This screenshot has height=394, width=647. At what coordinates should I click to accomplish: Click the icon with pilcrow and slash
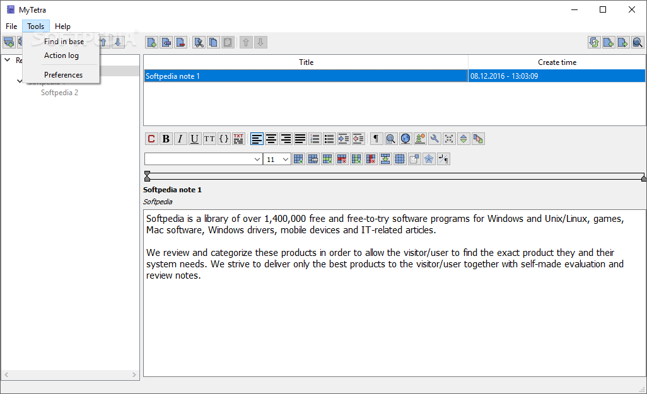(443, 159)
